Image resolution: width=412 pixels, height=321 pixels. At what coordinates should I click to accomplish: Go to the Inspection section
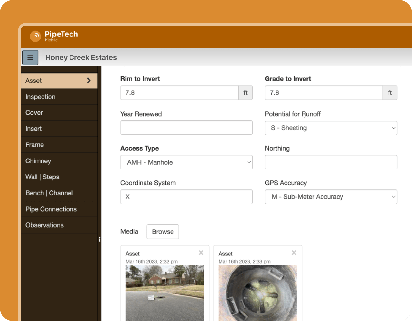coord(41,97)
